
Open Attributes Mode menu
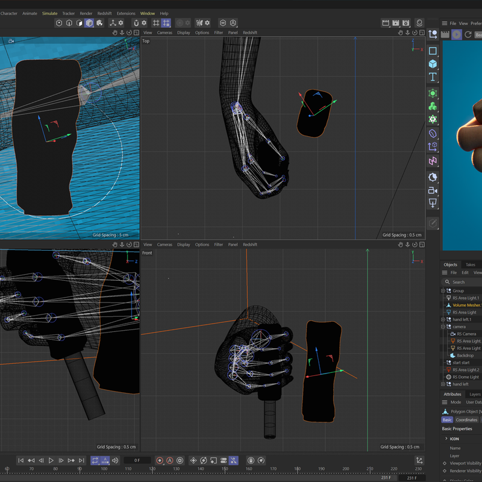455,402
